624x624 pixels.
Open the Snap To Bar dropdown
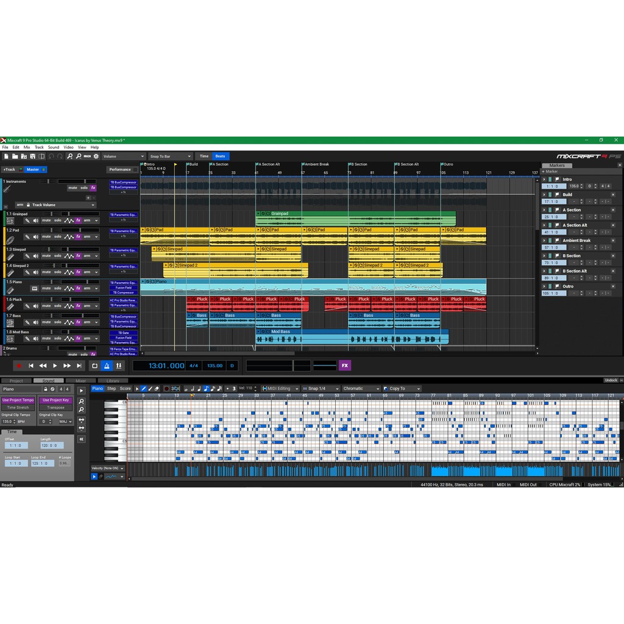(x=170, y=157)
